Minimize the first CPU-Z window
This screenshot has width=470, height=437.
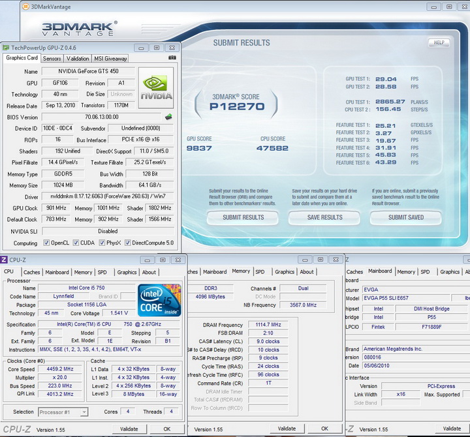(x=147, y=260)
